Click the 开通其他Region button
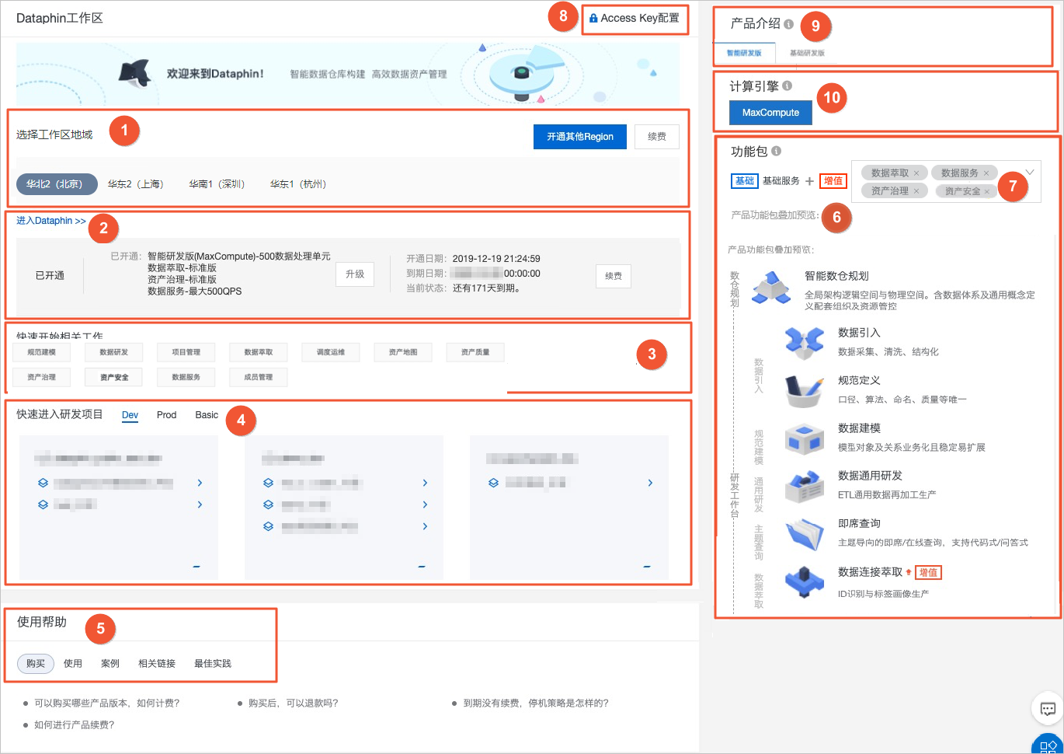This screenshot has width=1064, height=754. coord(580,137)
